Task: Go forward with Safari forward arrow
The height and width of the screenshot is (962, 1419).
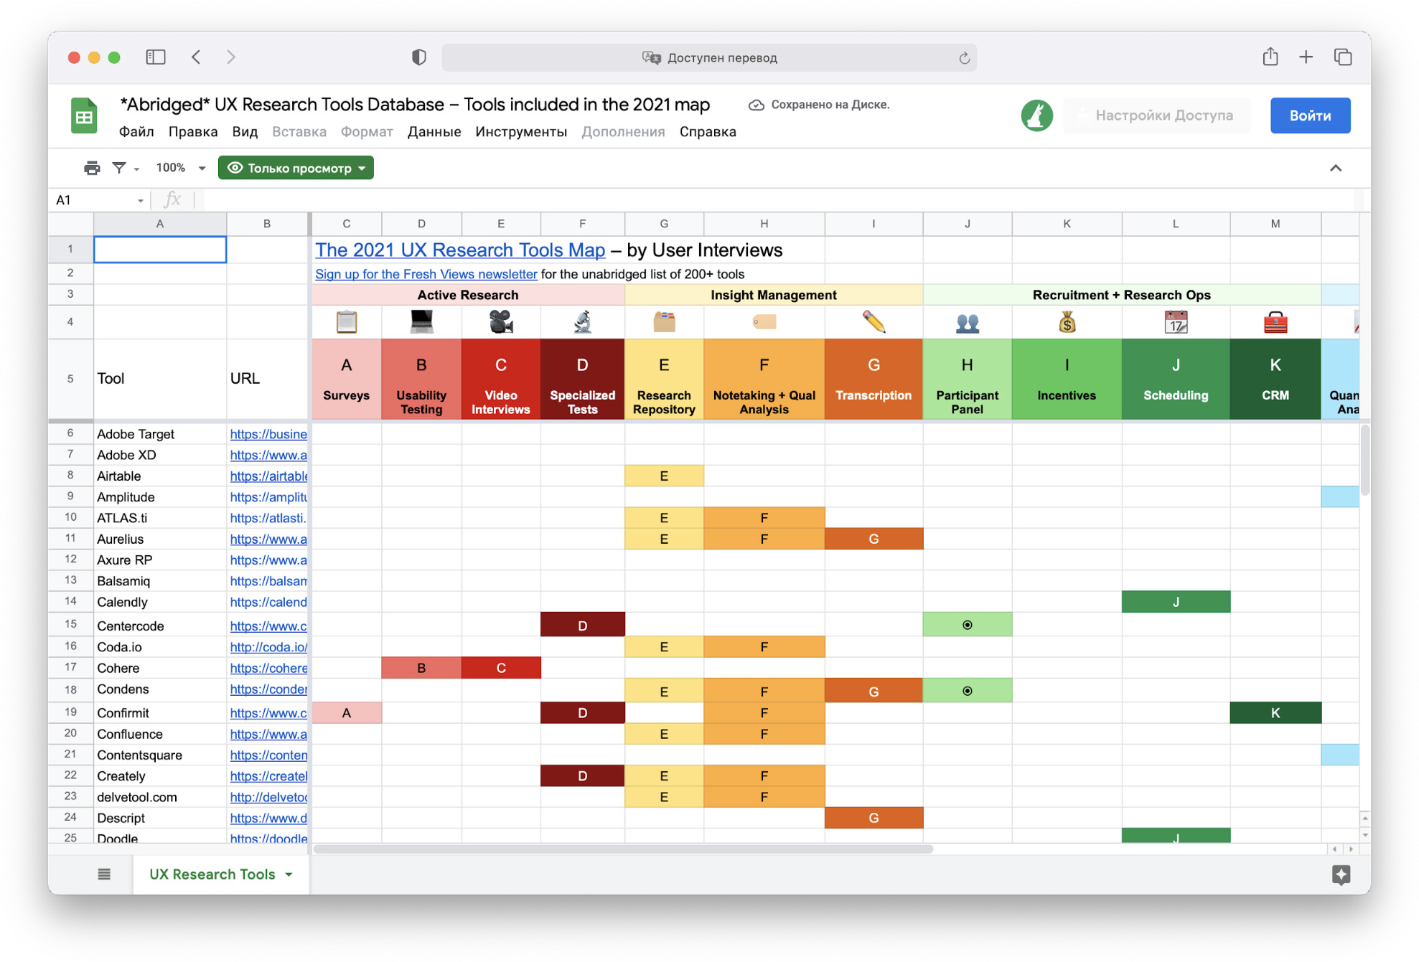Action: 230,57
